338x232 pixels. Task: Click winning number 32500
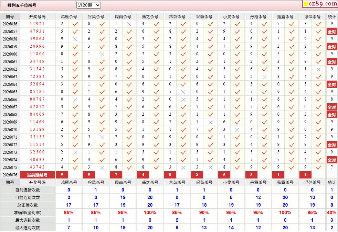pos(37,152)
